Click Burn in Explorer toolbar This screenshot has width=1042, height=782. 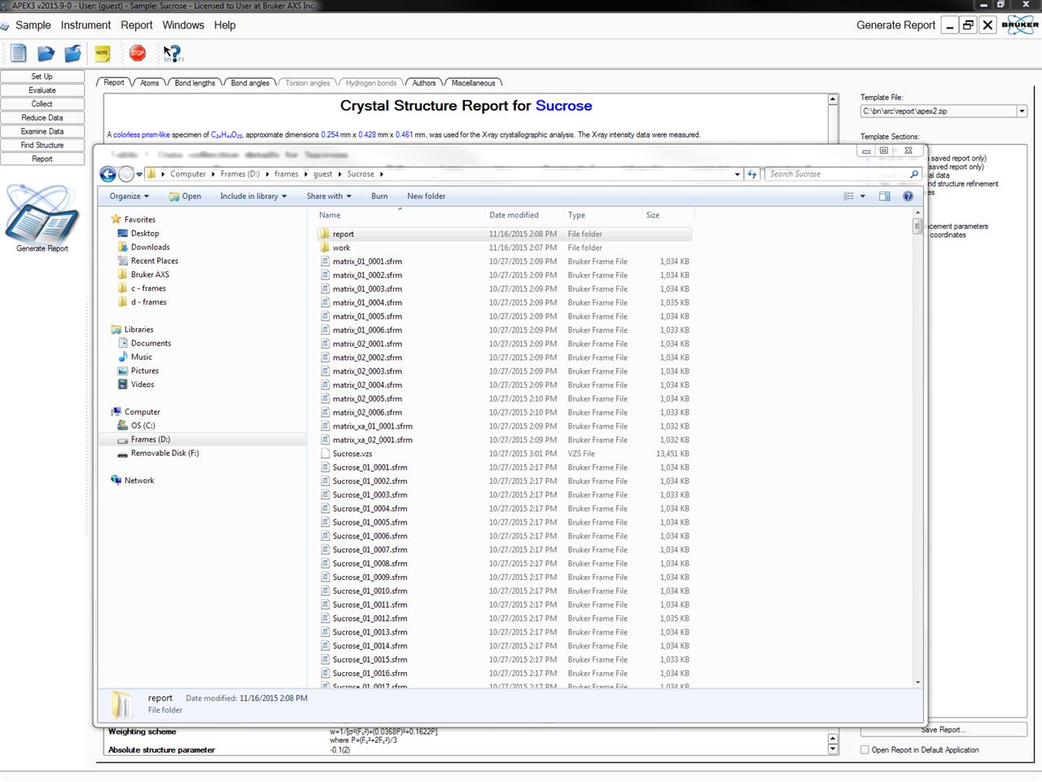pyautogui.click(x=379, y=196)
